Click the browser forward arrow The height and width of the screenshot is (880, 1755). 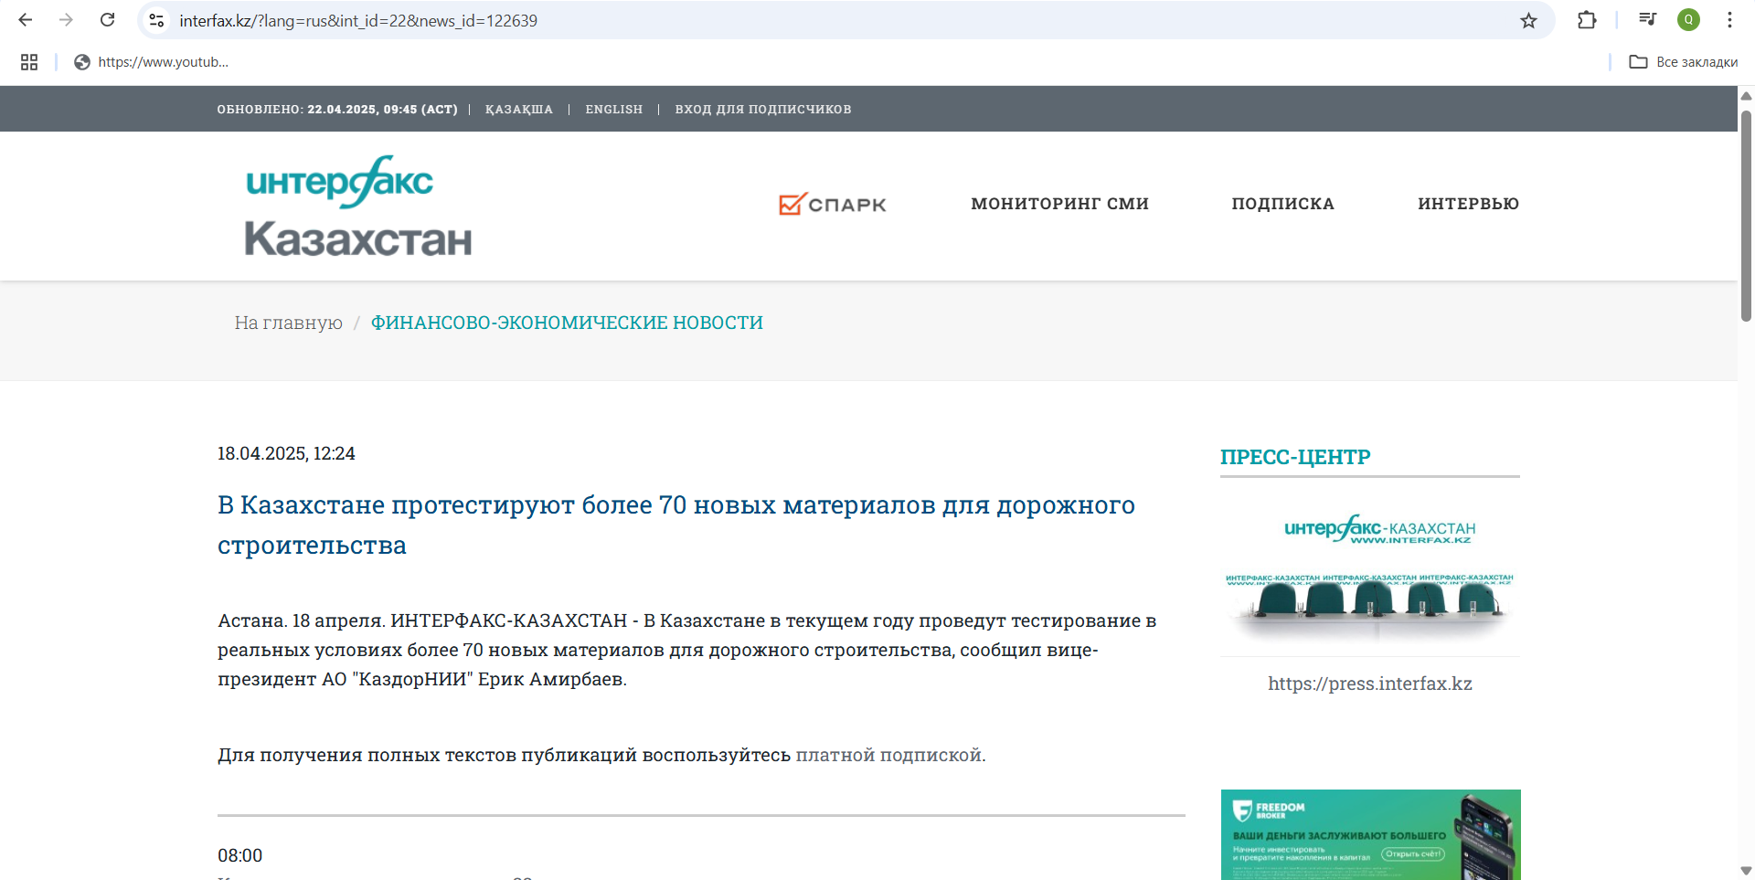click(x=66, y=20)
